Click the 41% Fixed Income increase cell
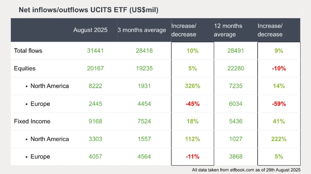Image resolution: width=311 pixels, height=174 pixels. pyautogui.click(x=279, y=121)
